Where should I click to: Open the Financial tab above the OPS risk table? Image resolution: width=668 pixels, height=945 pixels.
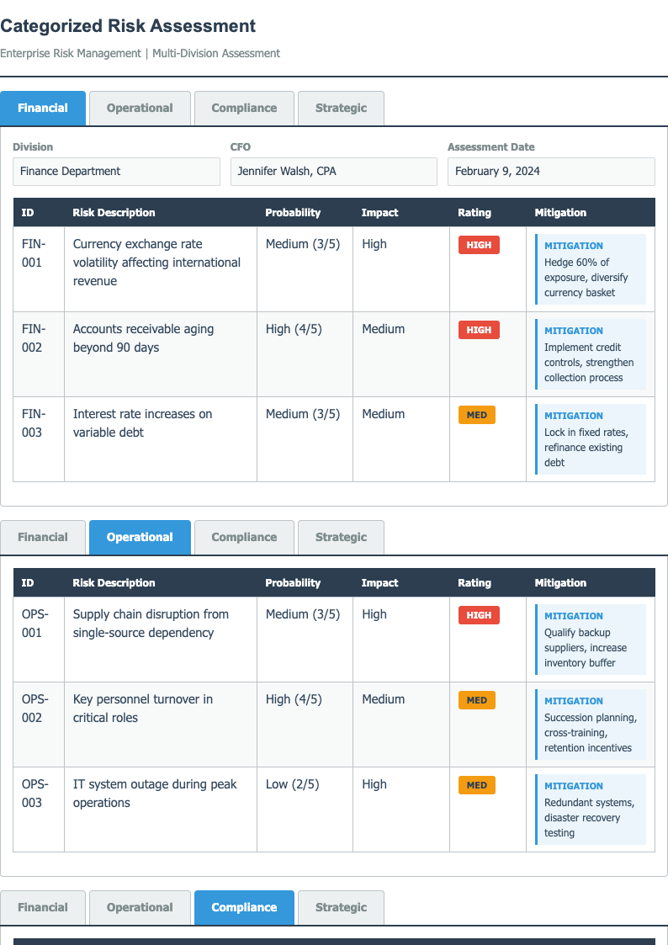tap(43, 538)
